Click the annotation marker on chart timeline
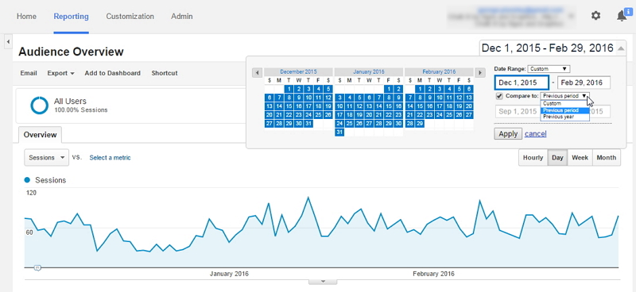The image size is (636, 292). click(x=37, y=267)
